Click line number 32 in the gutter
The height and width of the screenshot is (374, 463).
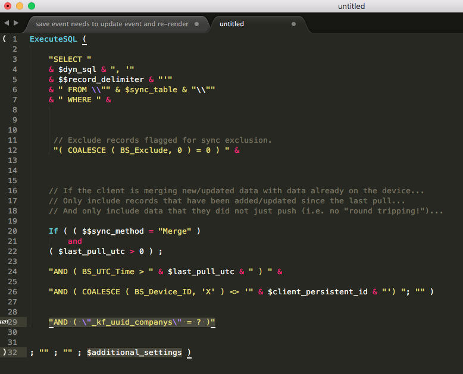point(12,353)
